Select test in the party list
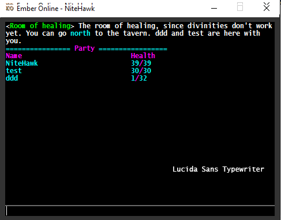 [x=14, y=71]
